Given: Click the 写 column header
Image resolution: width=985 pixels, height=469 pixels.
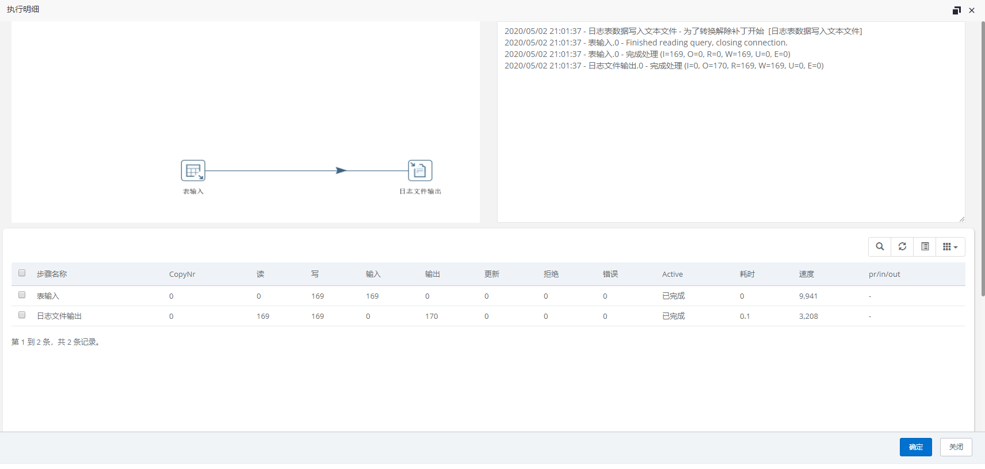Looking at the screenshot, I should tap(315, 274).
